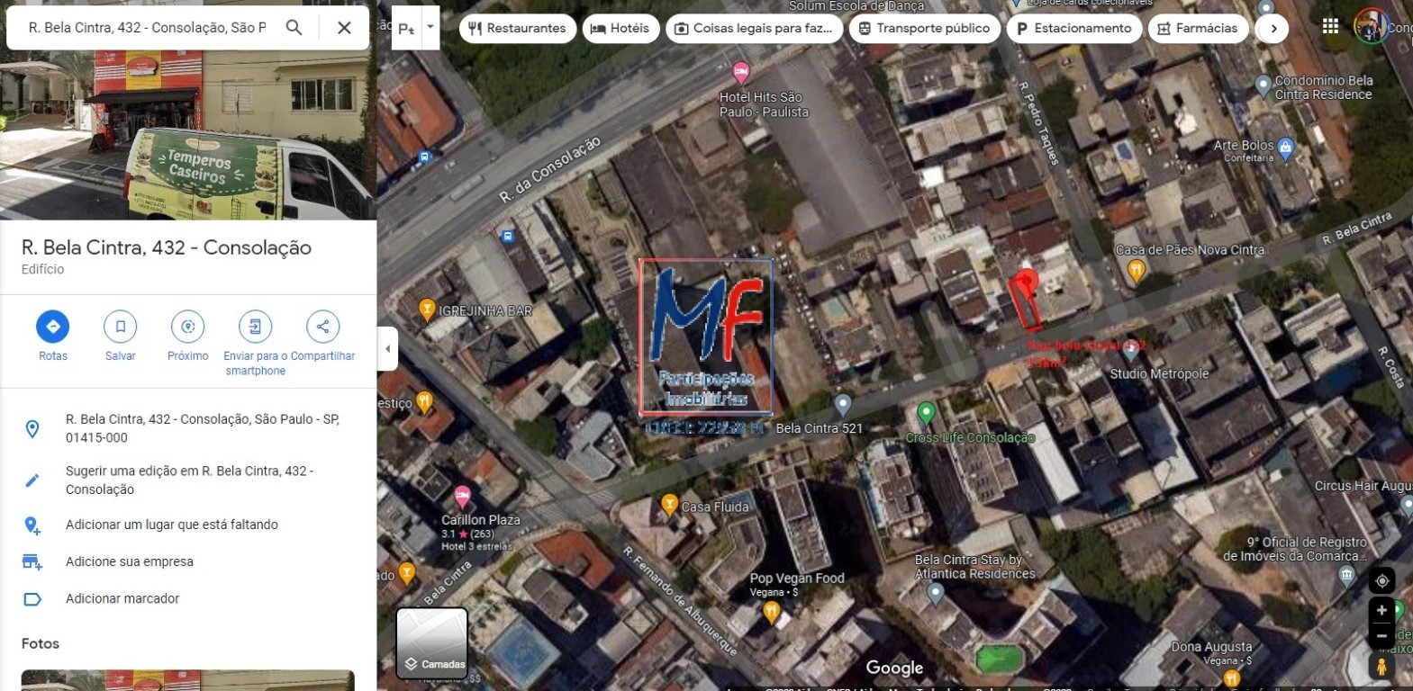1413x691 pixels.
Task: Collapse the side panel arrow
Action: (x=387, y=349)
